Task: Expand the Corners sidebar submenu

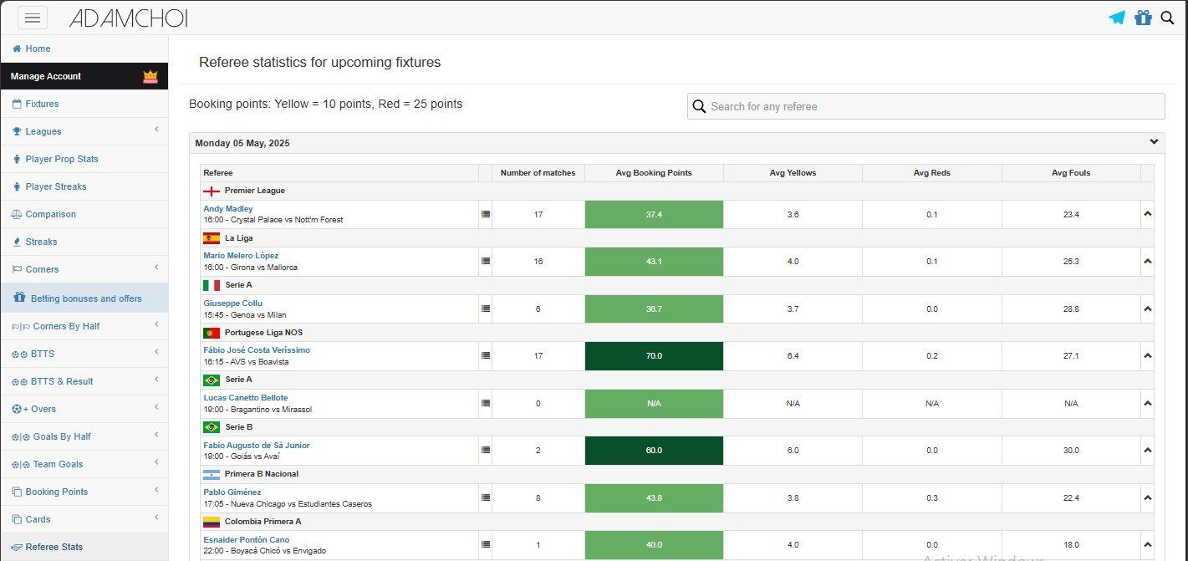Action: point(156,268)
